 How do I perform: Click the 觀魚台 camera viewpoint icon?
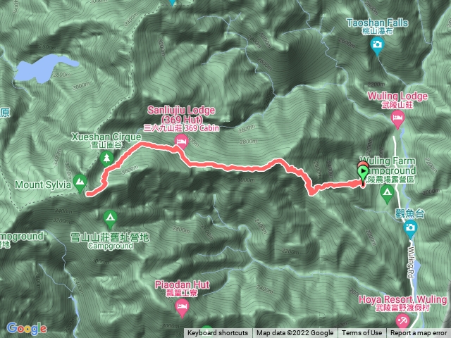(410, 229)
